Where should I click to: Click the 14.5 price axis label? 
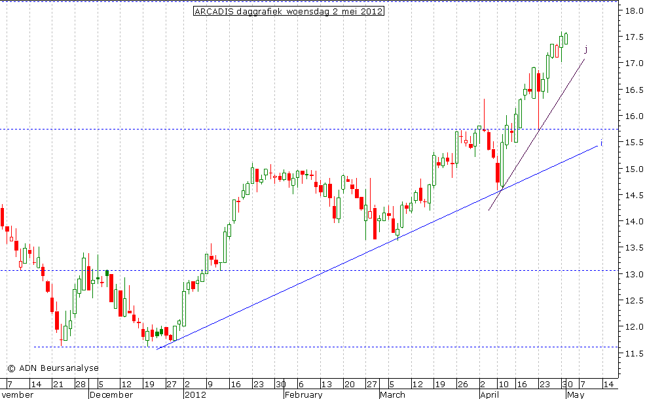(x=634, y=195)
